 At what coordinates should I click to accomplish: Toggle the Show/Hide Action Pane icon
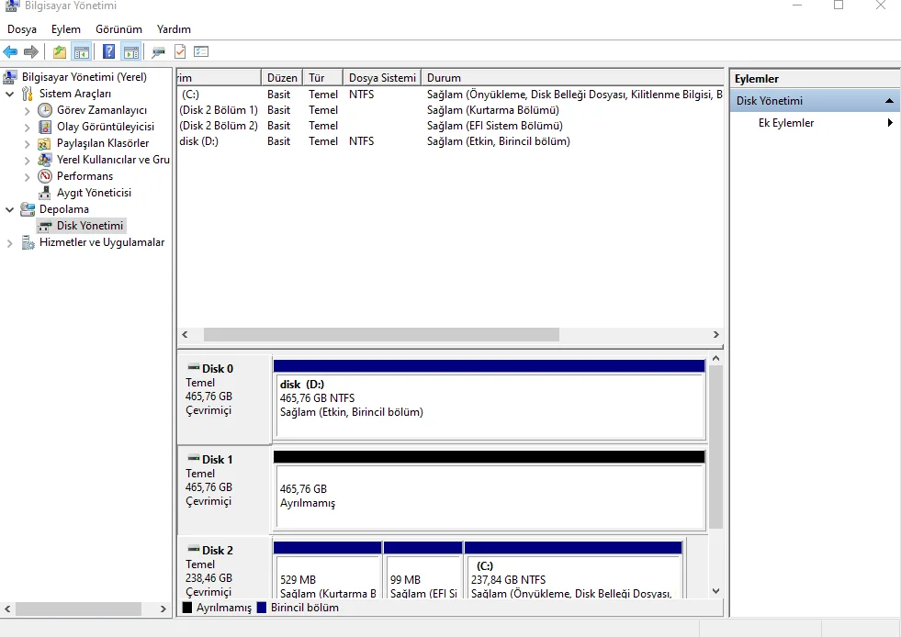(131, 52)
